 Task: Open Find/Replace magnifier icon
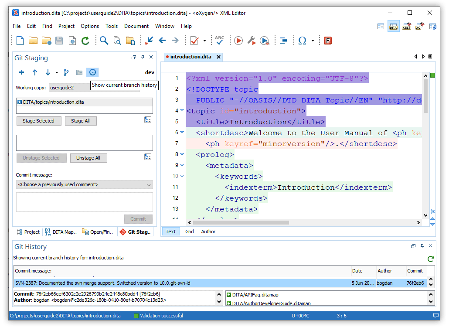coord(104,41)
